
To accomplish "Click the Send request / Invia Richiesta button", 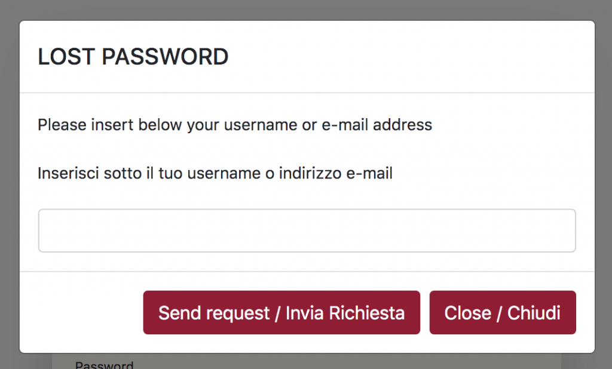I will coord(281,312).
